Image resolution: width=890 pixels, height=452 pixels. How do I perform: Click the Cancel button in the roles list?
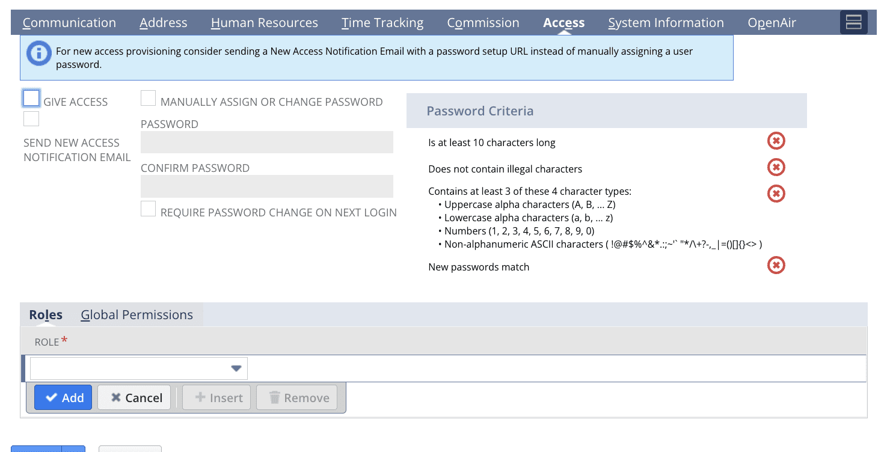(x=133, y=397)
